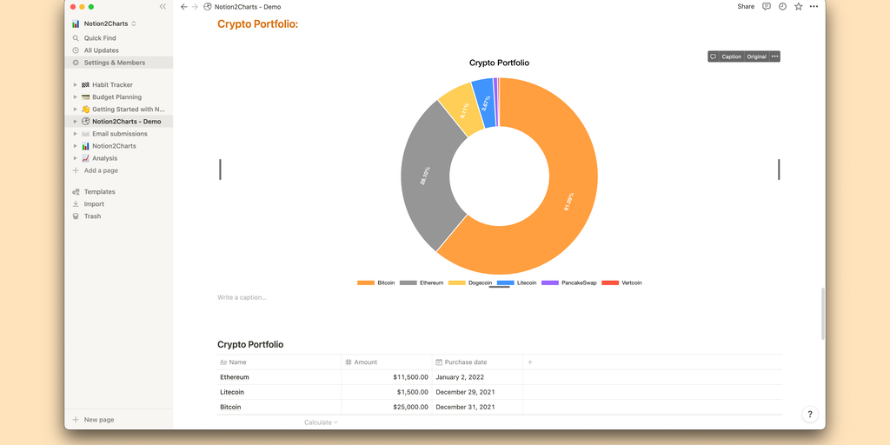Viewport: 890px width, 445px height.
Task: Open Settings & Members
Action: (115, 63)
